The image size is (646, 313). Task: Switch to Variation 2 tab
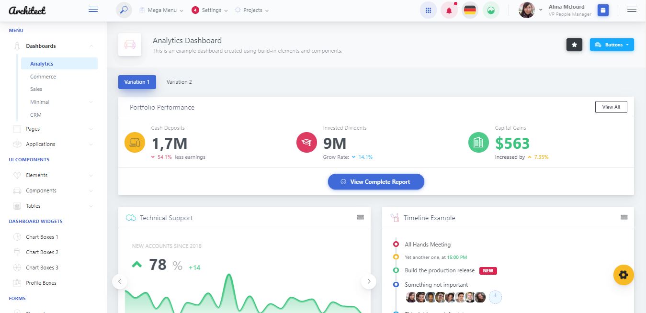[x=179, y=82]
